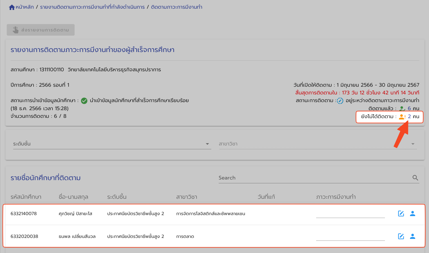The image size is (429, 253).
Task: Click the 2 คน not-followed count
Action: click(x=414, y=117)
